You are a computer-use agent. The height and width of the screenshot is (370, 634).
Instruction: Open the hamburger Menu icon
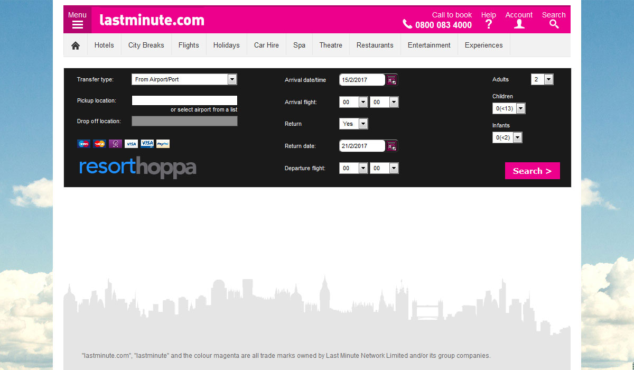pyautogui.click(x=77, y=25)
